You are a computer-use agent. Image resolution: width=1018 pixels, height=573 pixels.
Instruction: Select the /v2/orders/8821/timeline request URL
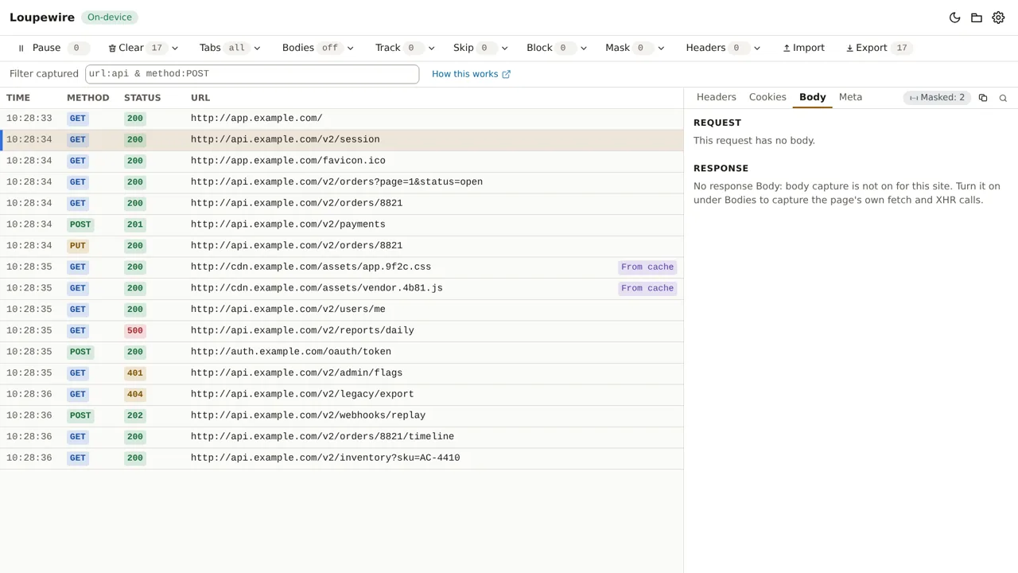pos(322,437)
